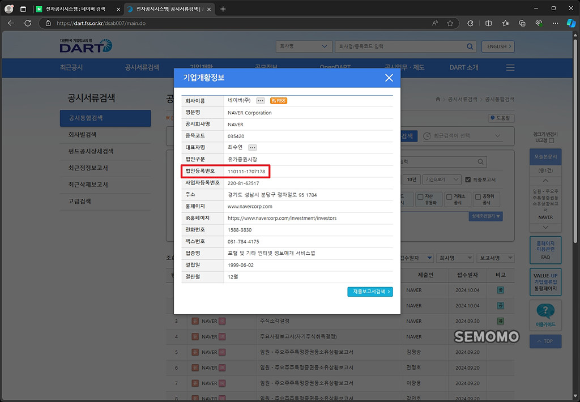This screenshot has height=402, width=580.
Task: Open the 보고서명 sort dropdown
Action: [495, 258]
